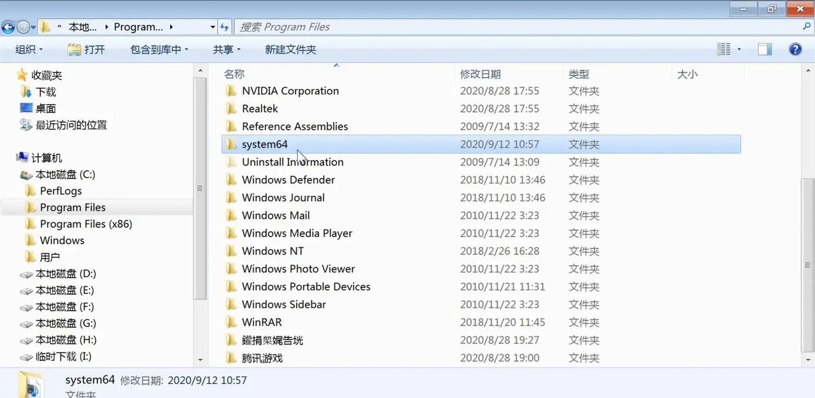The image size is (815, 398).
Task: Click the 腾讯游戏 folder icon
Action: click(x=231, y=358)
